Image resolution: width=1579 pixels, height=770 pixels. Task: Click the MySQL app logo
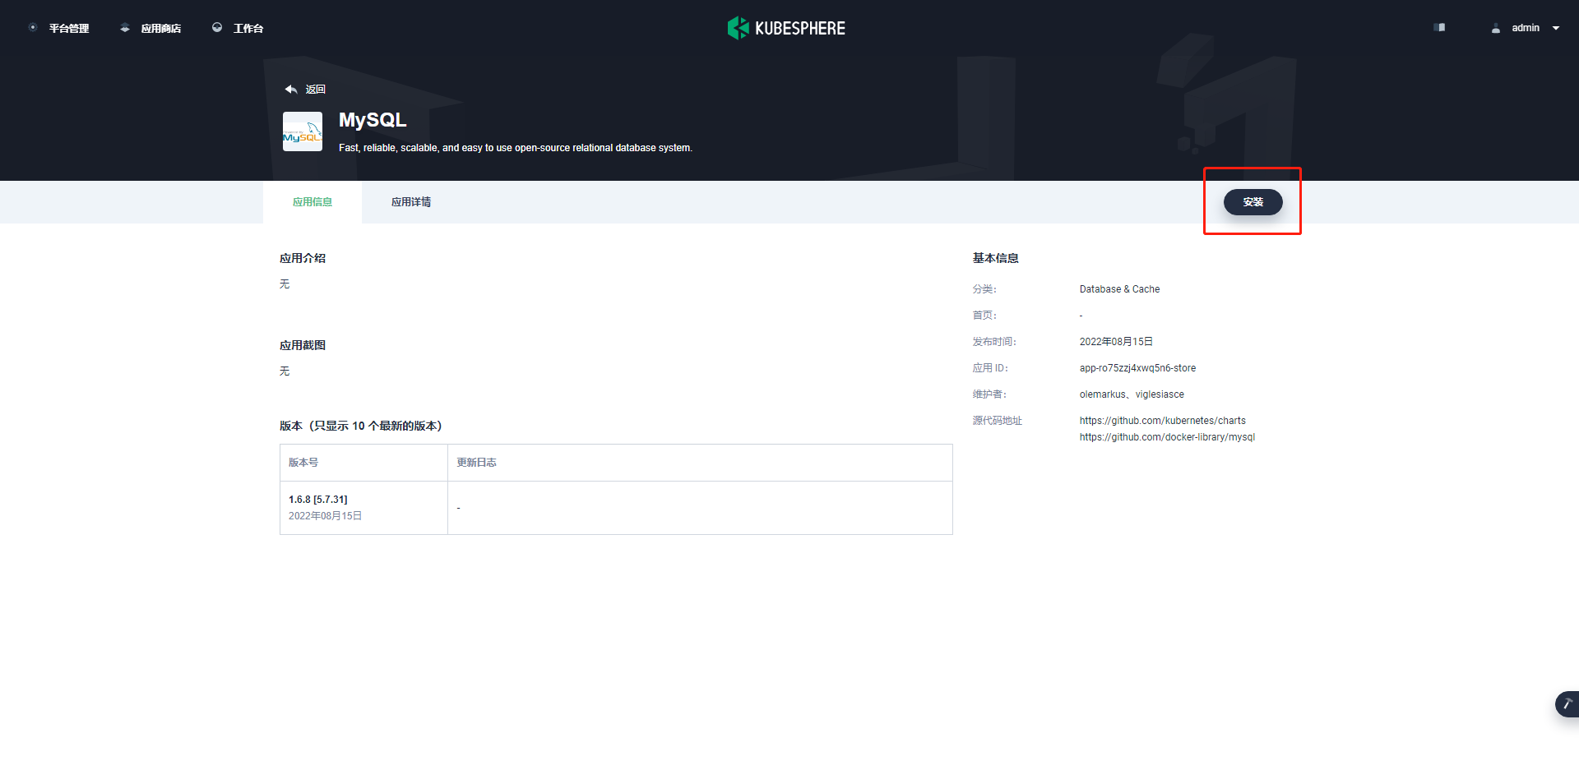[303, 131]
